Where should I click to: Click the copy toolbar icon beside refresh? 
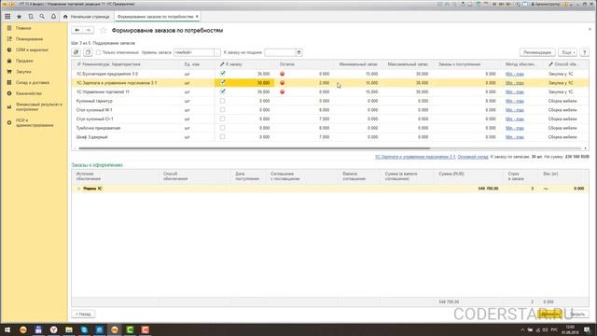click(x=88, y=52)
